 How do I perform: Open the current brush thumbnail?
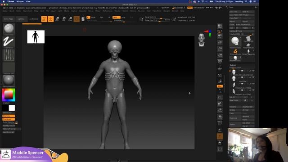tap(9, 29)
